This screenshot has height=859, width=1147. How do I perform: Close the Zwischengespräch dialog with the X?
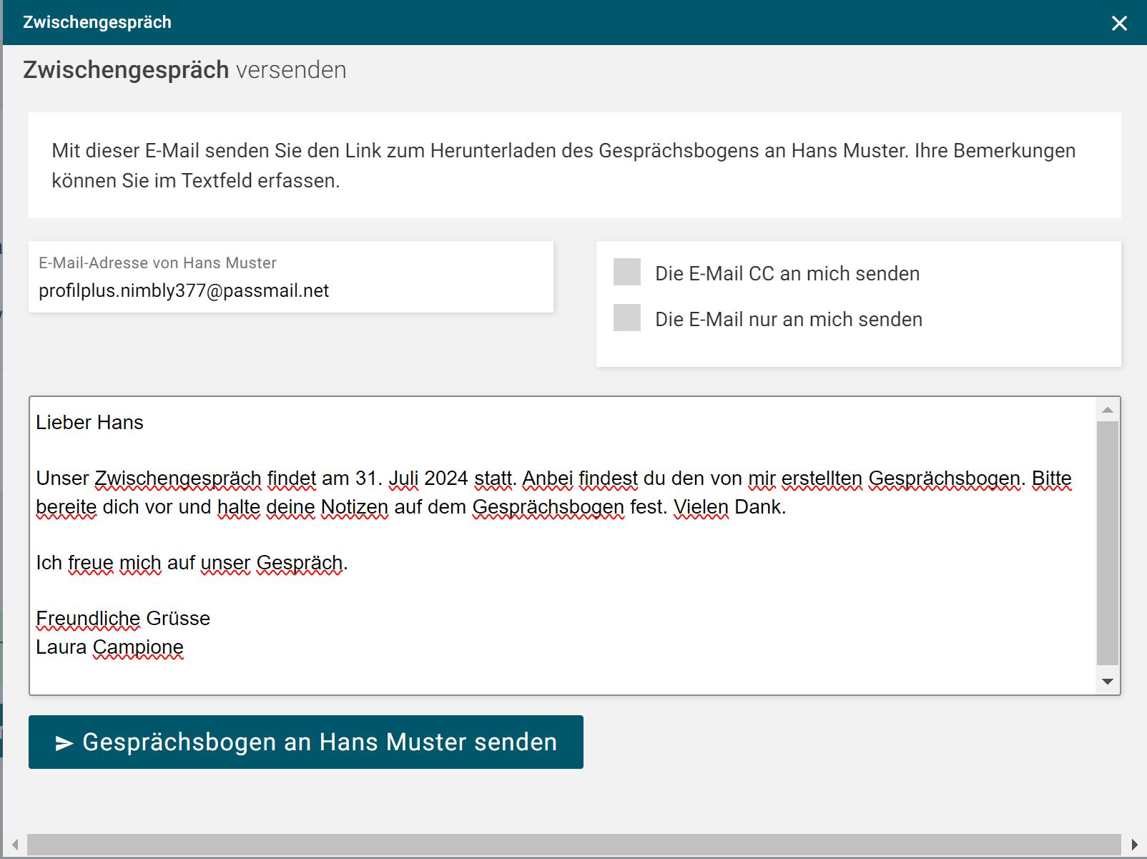coord(1119,24)
